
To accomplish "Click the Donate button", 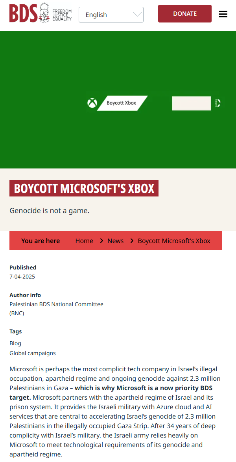I will 185,13.
